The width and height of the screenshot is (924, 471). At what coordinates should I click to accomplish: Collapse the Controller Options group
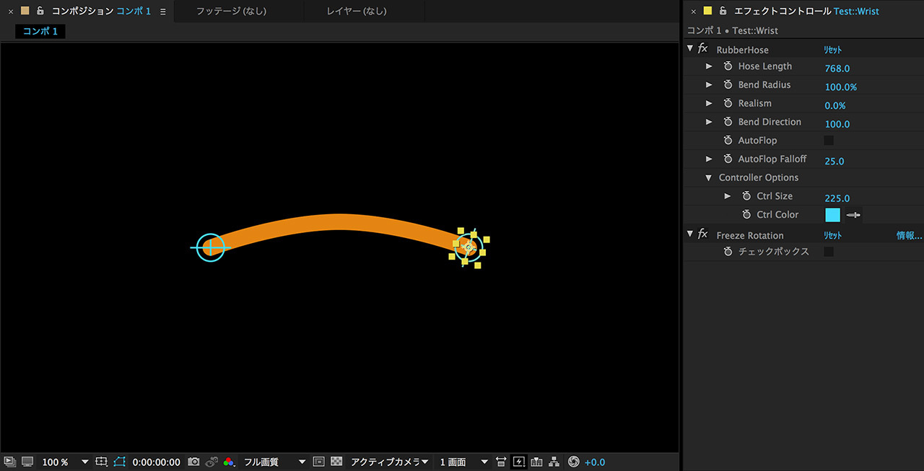709,178
